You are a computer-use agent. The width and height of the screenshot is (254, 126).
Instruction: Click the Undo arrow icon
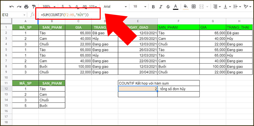(11, 7)
